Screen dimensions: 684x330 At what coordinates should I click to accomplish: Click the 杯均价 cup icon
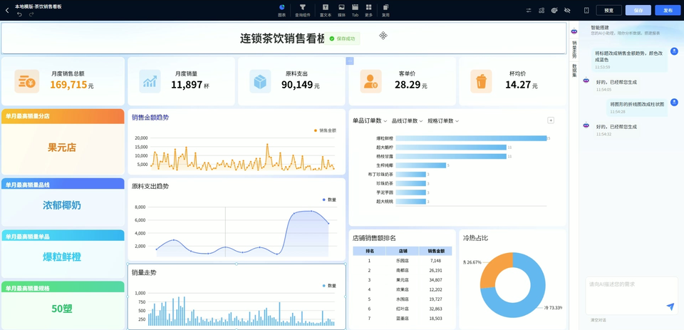481,81
